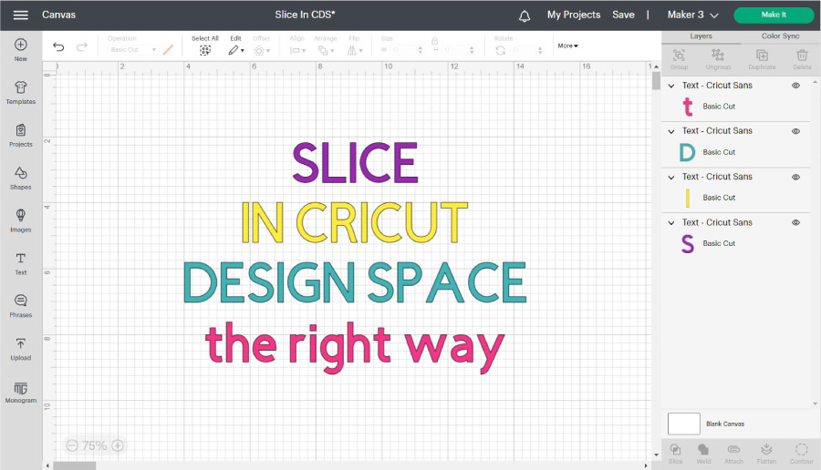Select the purple SLICE text on canvas
Viewport: 821px width, 470px height.
[355, 163]
